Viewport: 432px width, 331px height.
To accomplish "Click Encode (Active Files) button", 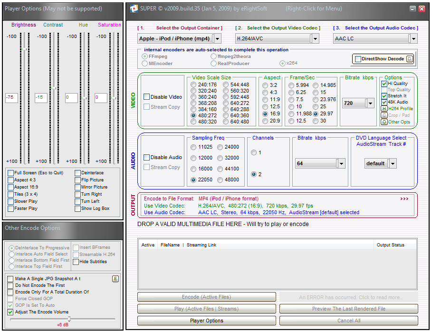I will [x=207, y=297].
